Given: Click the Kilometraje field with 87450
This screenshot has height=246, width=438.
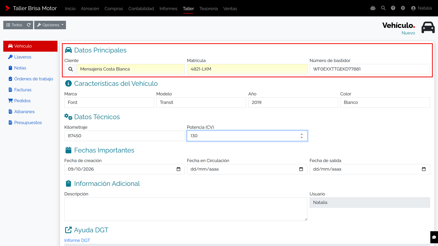Looking at the screenshot, I should [x=125, y=136].
